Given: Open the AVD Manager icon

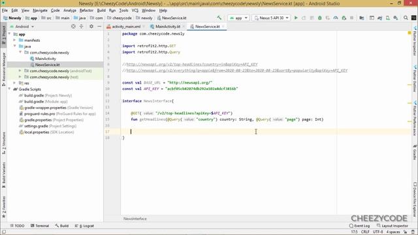Looking at the screenshot, I should [388, 18].
